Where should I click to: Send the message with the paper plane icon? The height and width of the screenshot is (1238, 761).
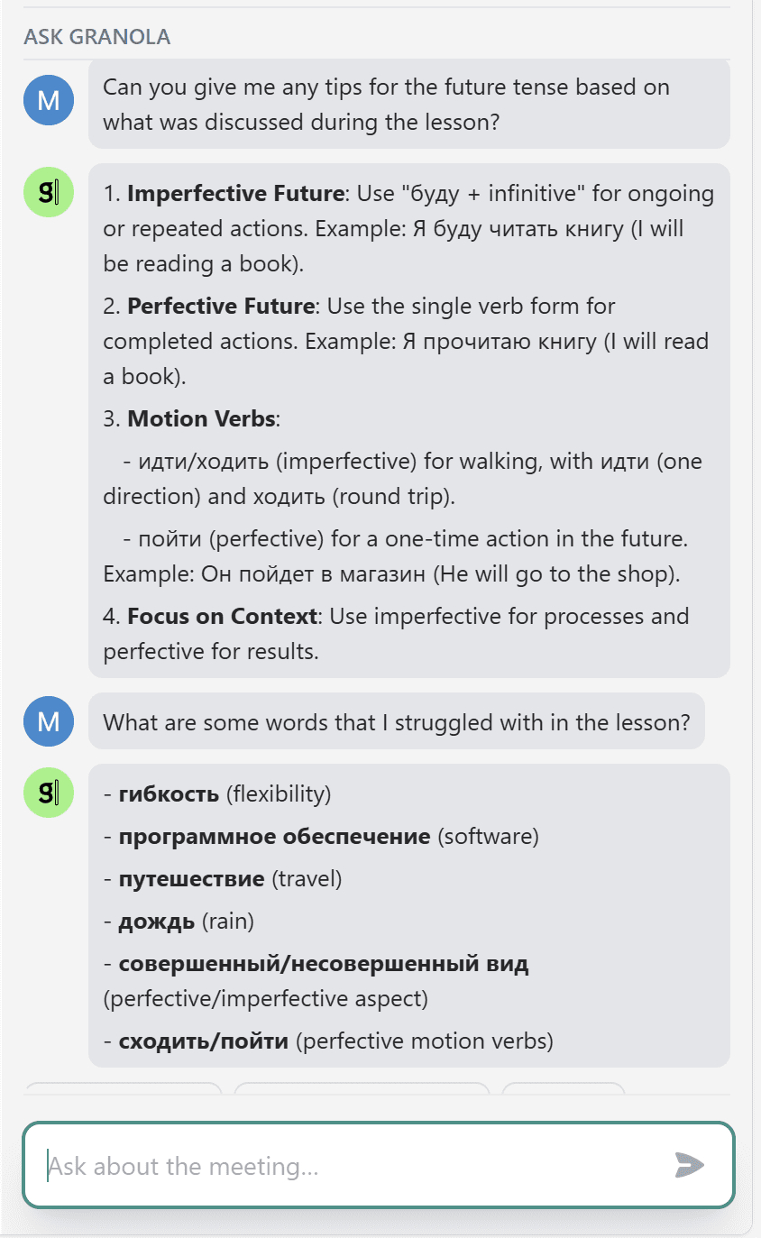coord(689,1164)
